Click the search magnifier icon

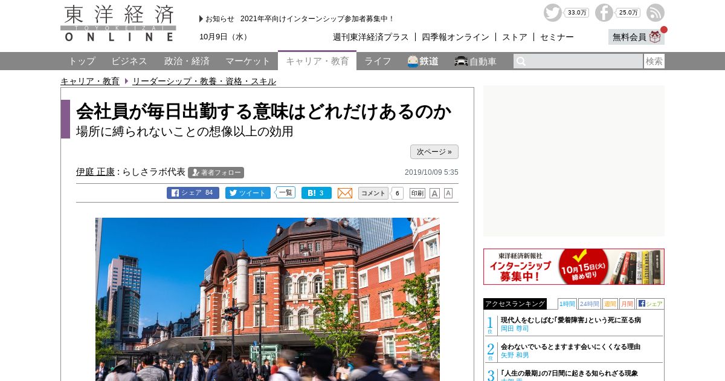coord(521,61)
